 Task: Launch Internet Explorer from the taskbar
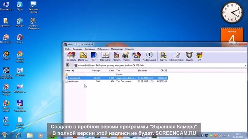[18, 136]
